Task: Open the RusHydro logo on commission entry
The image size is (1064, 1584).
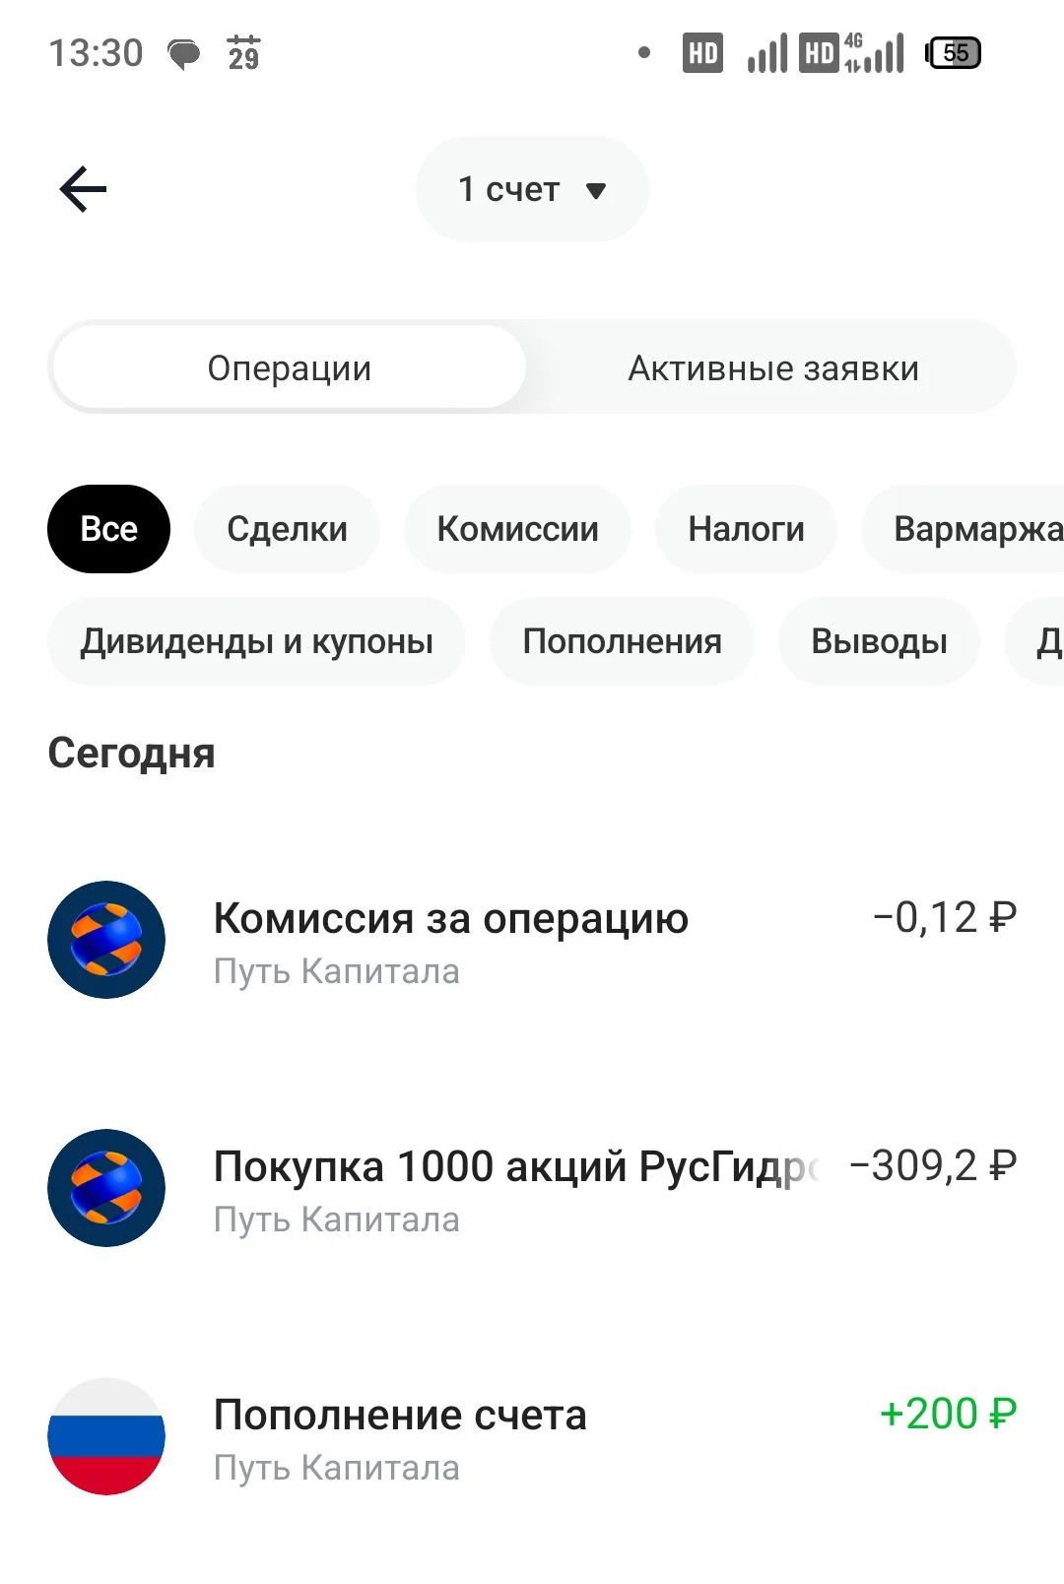Action: click(106, 940)
